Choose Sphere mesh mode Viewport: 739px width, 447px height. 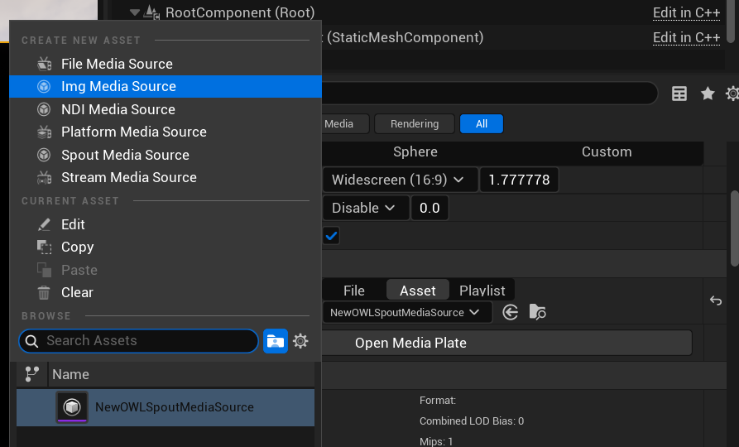[x=415, y=151]
